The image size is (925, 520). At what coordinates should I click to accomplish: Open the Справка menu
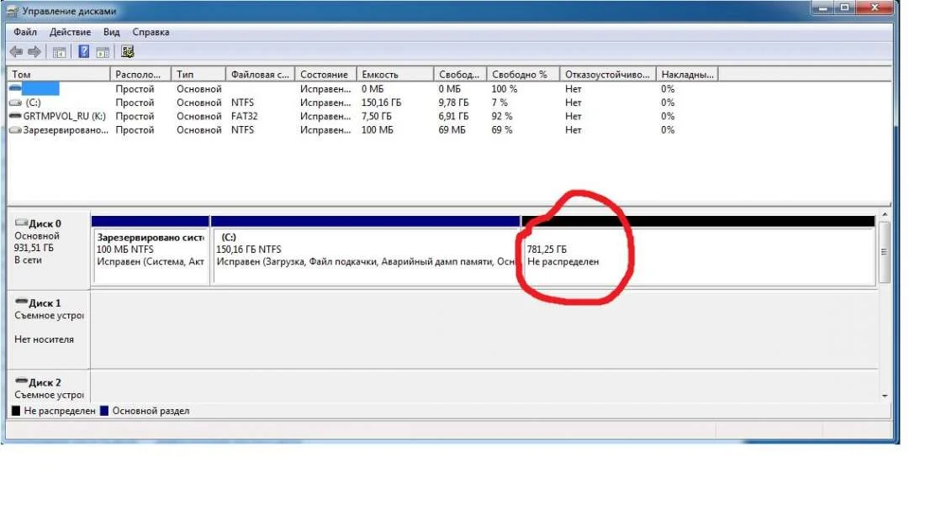151,32
